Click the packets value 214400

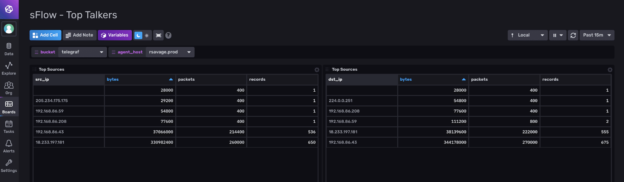click(237, 132)
